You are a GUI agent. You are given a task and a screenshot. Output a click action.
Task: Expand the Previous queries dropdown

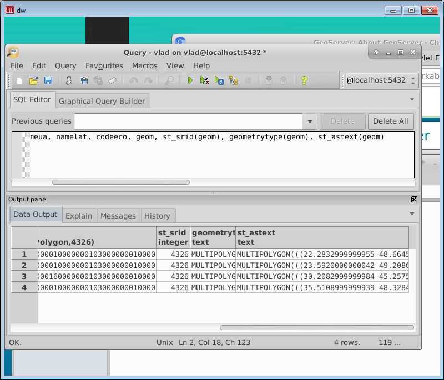pyautogui.click(x=310, y=121)
